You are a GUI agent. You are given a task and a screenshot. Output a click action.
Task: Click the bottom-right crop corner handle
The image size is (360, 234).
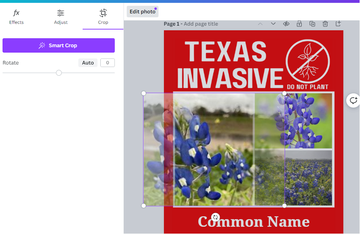pyautogui.click(x=285, y=205)
